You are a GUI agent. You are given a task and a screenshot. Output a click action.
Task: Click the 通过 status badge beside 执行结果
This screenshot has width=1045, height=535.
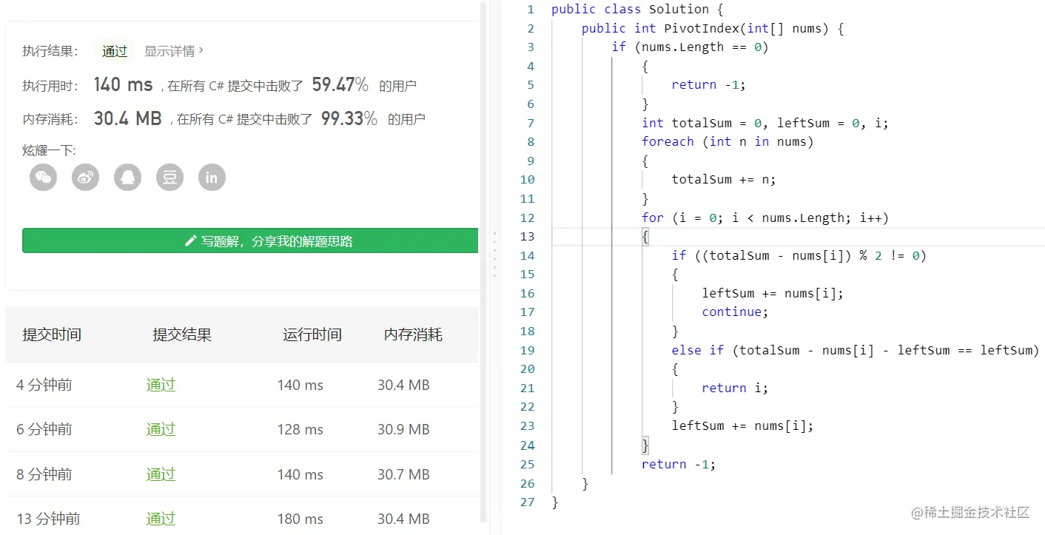coord(115,51)
